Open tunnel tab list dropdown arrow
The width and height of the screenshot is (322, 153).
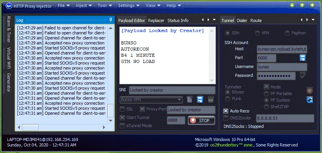point(313,20)
